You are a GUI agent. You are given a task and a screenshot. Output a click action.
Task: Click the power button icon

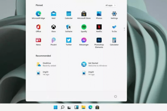click(116, 96)
